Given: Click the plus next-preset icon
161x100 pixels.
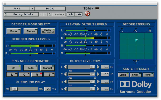Looking at the screenshot, I should point(45,14).
